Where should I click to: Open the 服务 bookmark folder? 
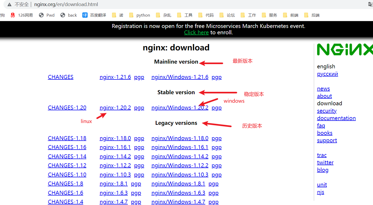click(269, 15)
